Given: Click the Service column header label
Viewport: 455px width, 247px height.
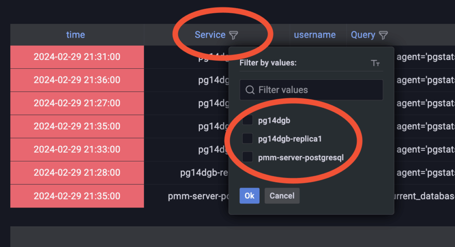Looking at the screenshot, I should click(210, 35).
